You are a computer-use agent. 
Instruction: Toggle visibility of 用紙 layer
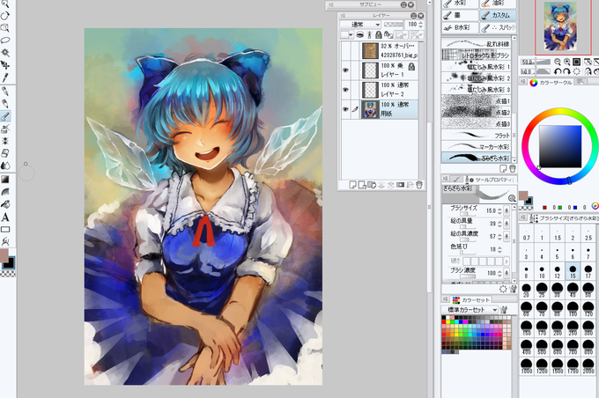(345, 109)
